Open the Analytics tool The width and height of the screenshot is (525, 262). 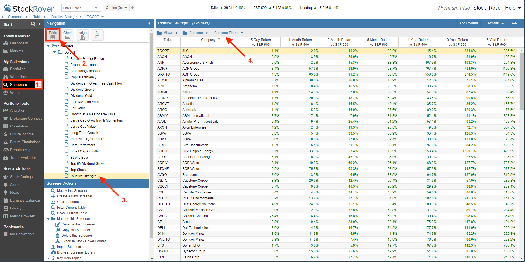click(x=17, y=111)
